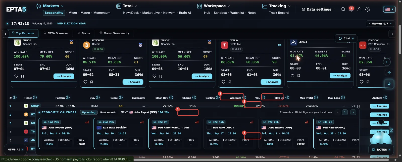Favorite the TSLA card with the heart
Screen dimensions: 402x162
pos(223,82)
